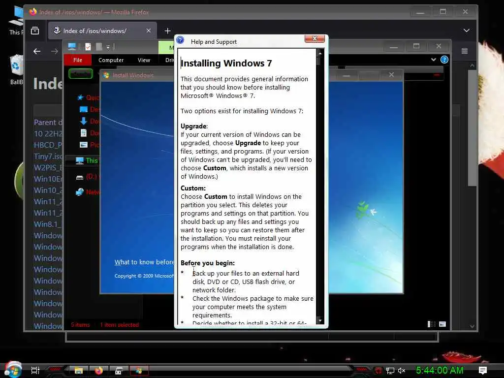The height and width of the screenshot is (378, 504).
Task: Click the muted volume tray icon
Action: point(402,371)
